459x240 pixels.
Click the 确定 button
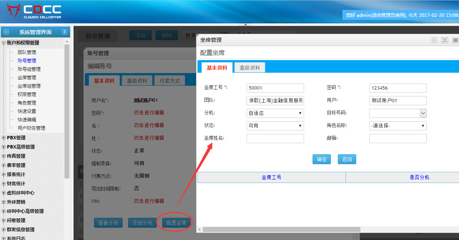click(x=322, y=159)
